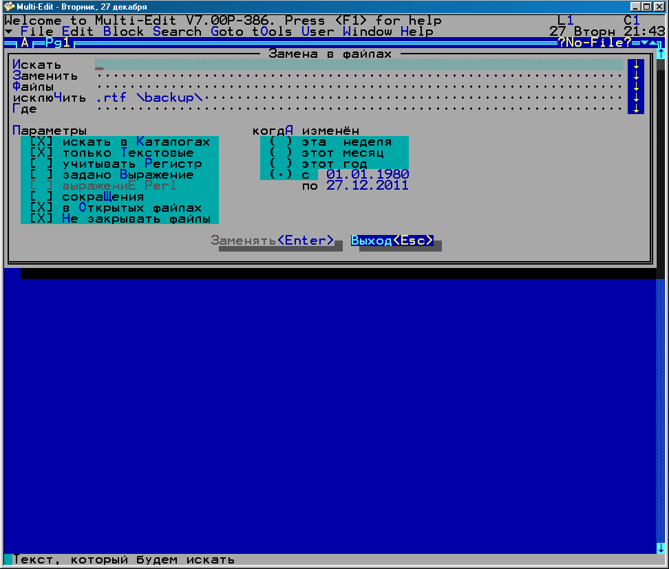
Task: Click the system menu triangle left of File
Action: [x=8, y=32]
